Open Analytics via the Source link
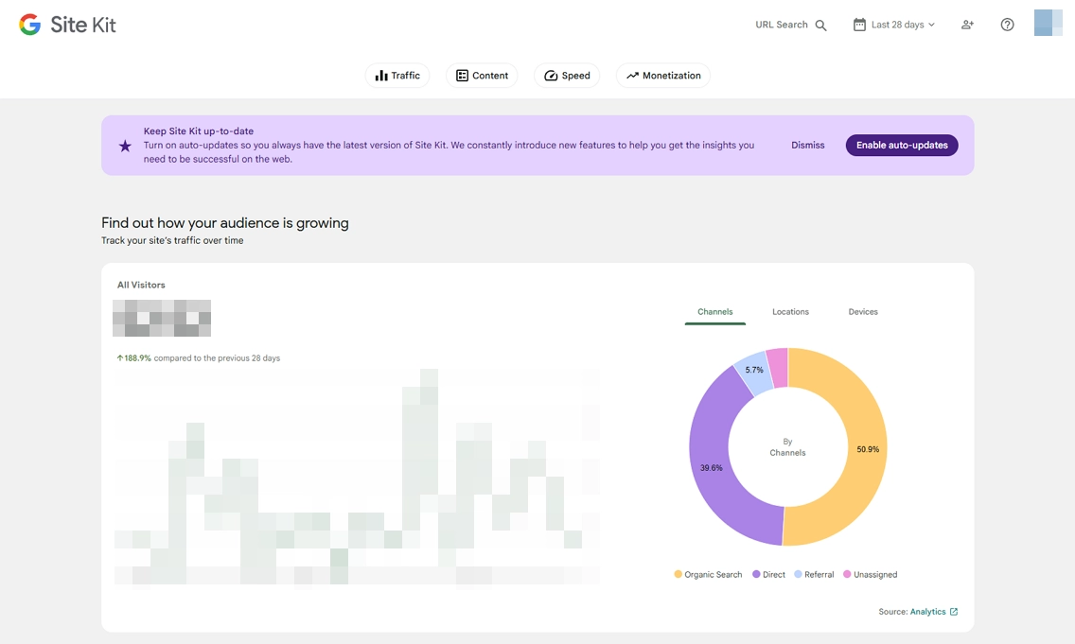The height and width of the screenshot is (644, 1075). [x=928, y=612]
